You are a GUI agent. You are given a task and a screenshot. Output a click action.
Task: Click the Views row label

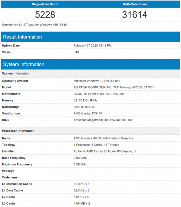click(6, 52)
